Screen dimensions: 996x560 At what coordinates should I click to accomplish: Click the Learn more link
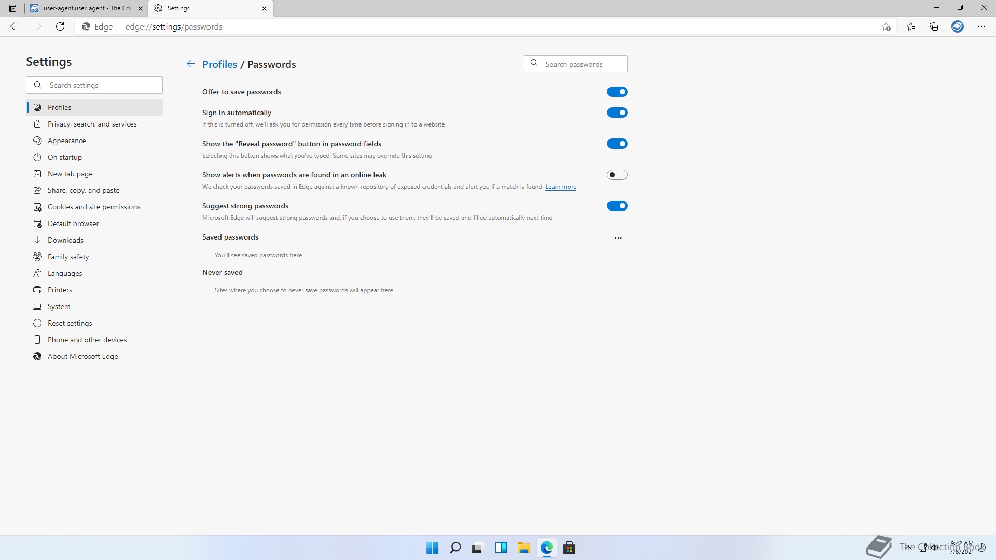(x=560, y=187)
